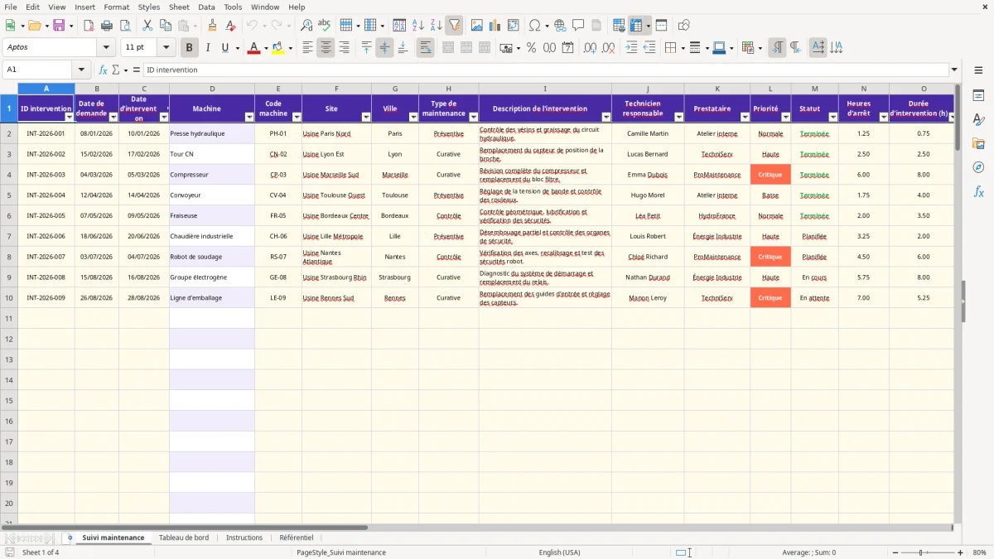The image size is (994, 559).
Task: Click the Insert Comment icon
Action: pos(578,26)
